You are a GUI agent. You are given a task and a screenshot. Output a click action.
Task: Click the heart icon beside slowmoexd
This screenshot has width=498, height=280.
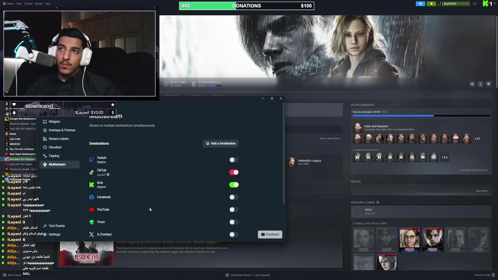(14, 105)
